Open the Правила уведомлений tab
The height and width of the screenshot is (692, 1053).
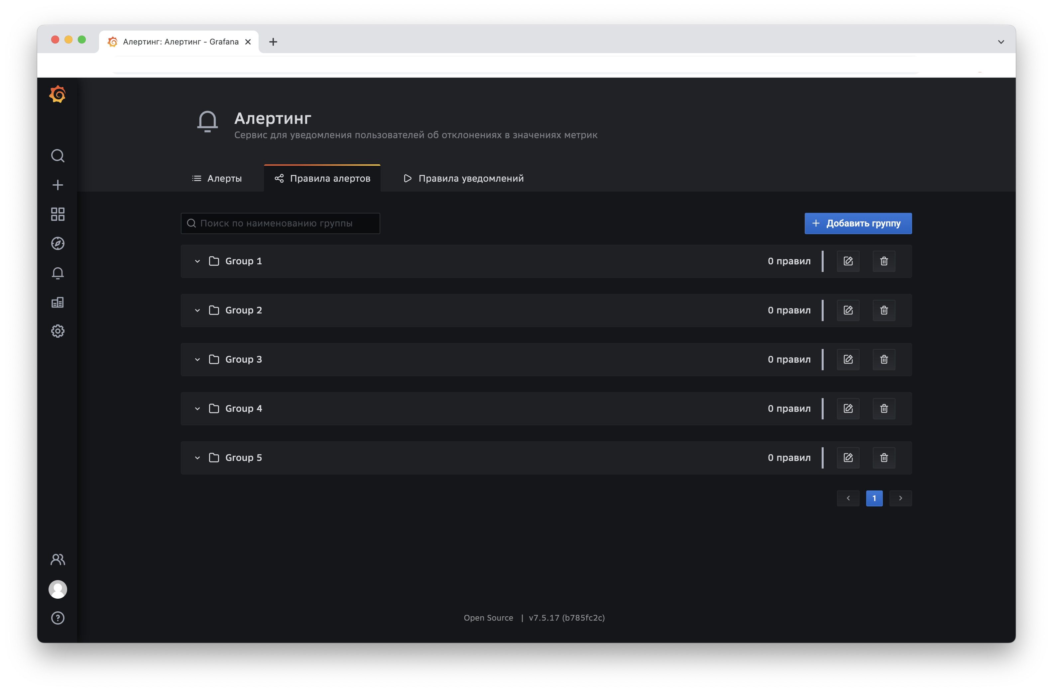pos(463,179)
